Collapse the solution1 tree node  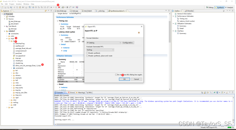coord(5,31)
